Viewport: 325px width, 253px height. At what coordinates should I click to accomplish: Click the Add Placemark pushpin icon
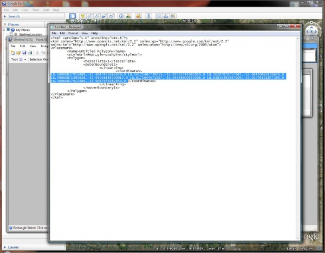83,16
